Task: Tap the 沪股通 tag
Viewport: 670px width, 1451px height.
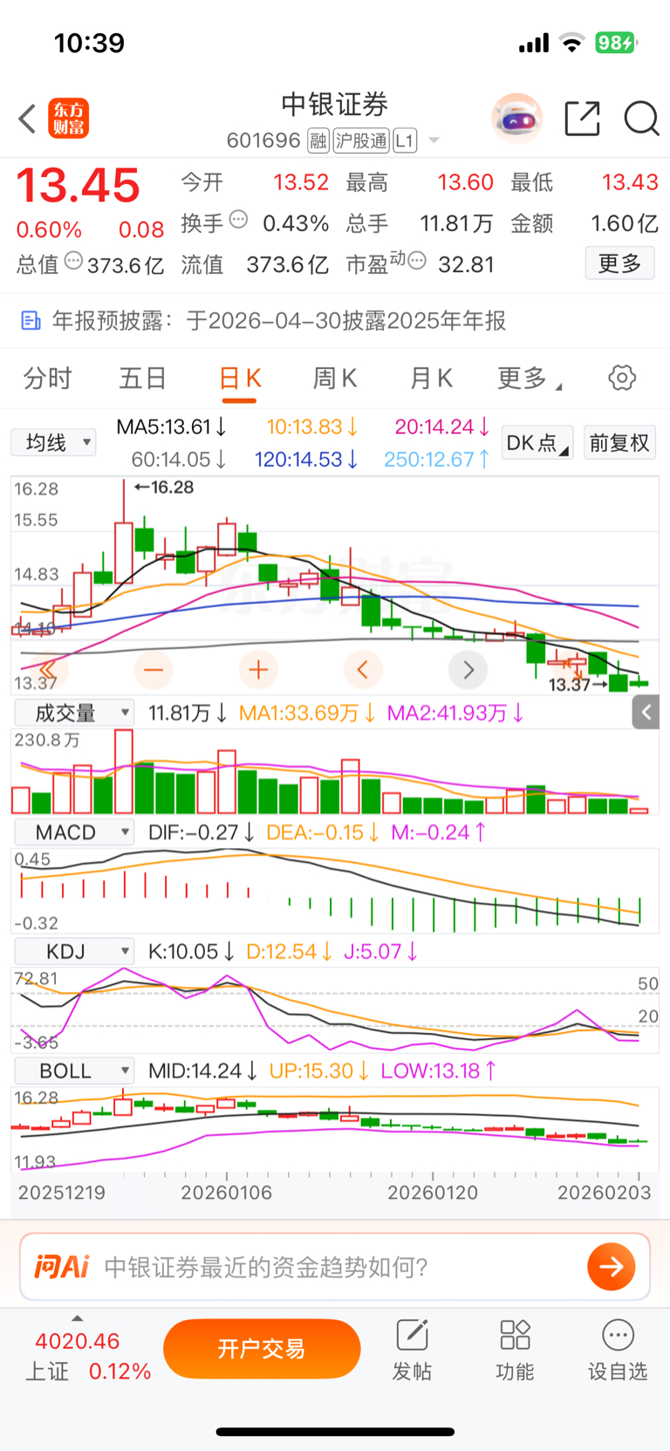Action: point(361,140)
